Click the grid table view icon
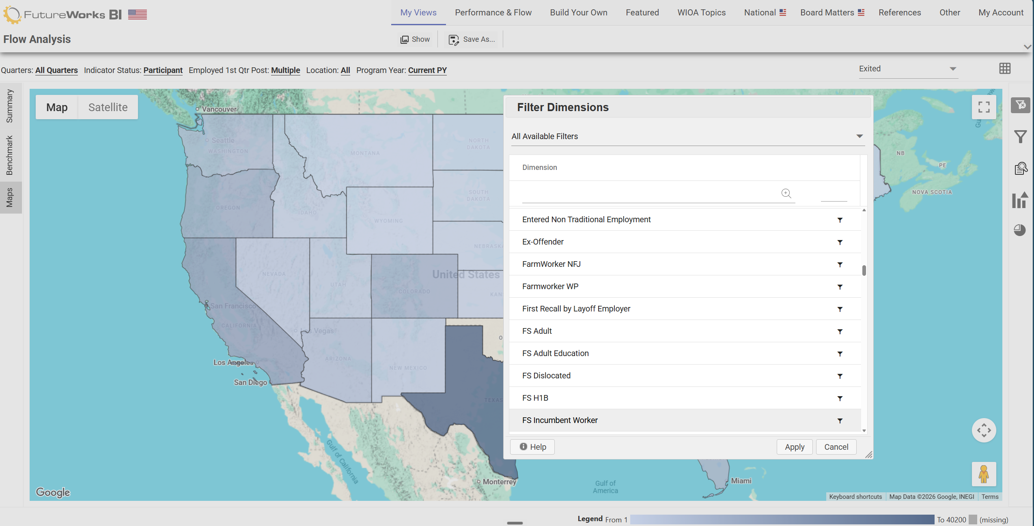The height and width of the screenshot is (526, 1034). 1005,69
